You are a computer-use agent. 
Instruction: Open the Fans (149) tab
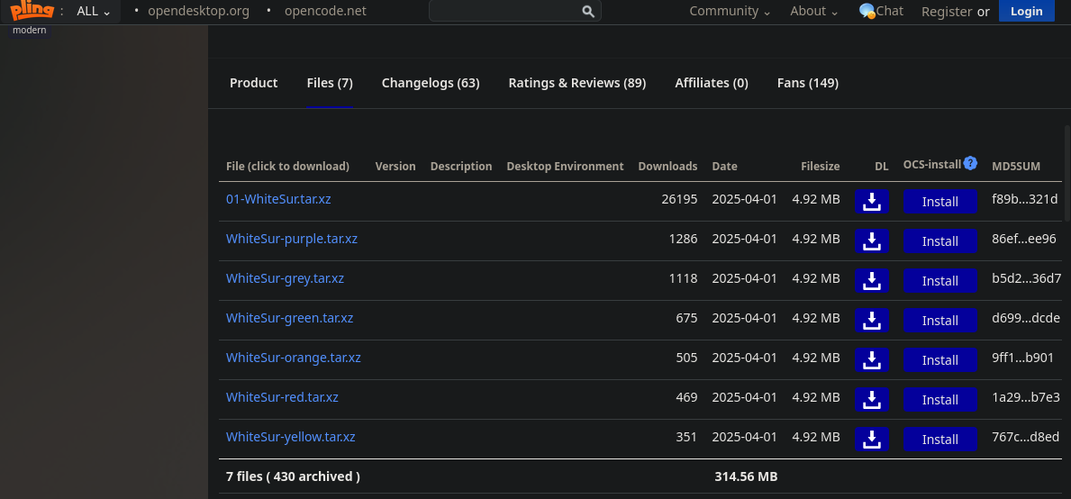click(x=808, y=83)
